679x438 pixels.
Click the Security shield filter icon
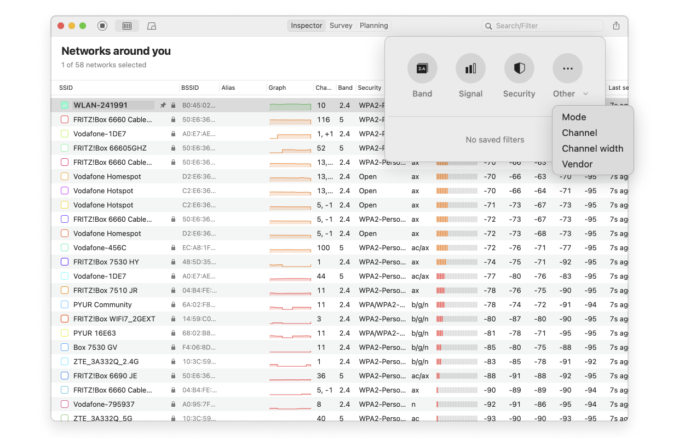[519, 68]
